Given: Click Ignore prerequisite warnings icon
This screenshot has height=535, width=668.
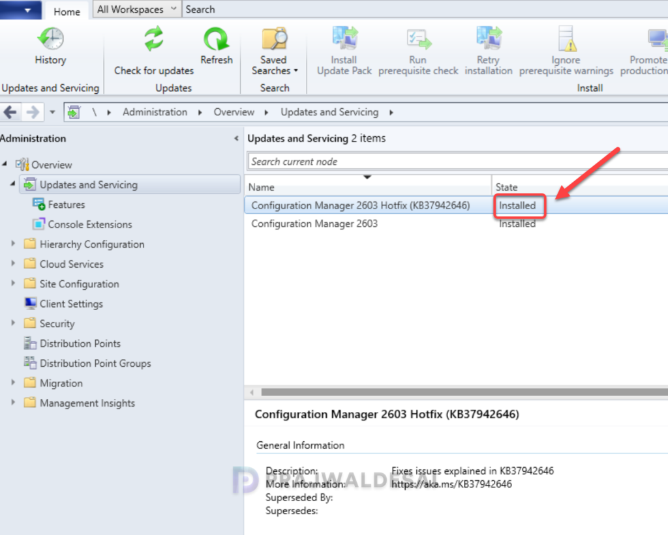Looking at the screenshot, I should (567, 38).
